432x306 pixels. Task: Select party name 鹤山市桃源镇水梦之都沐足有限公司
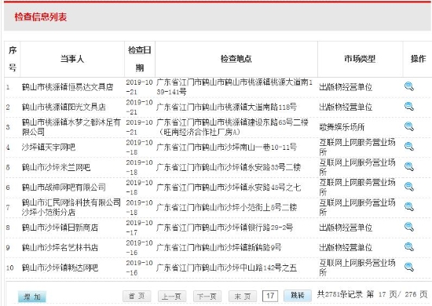point(71,127)
